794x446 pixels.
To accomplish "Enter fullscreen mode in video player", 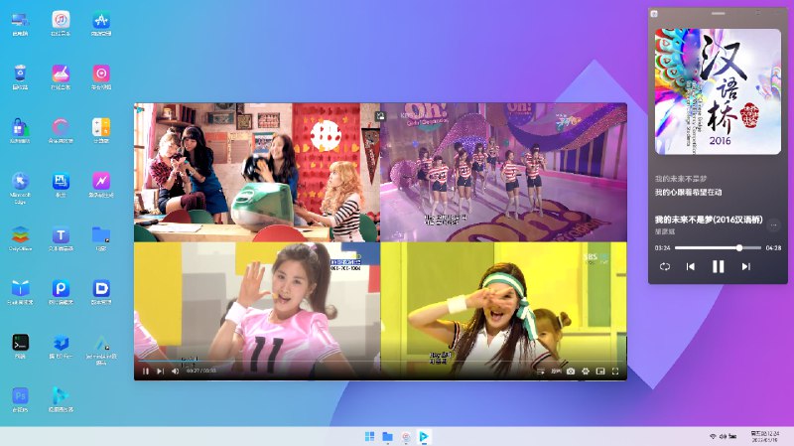I will point(615,372).
